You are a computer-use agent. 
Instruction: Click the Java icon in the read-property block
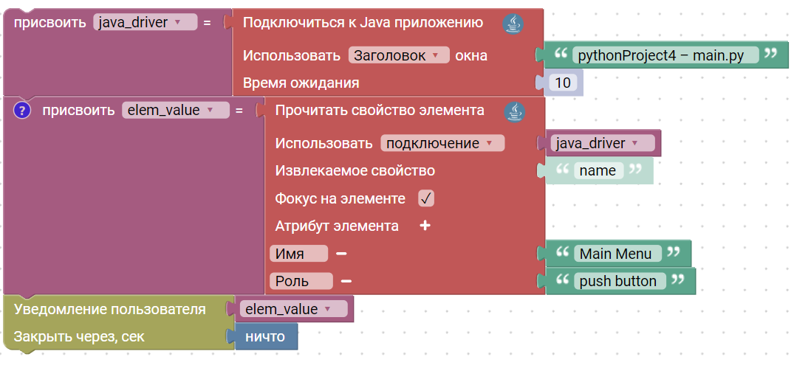515,111
